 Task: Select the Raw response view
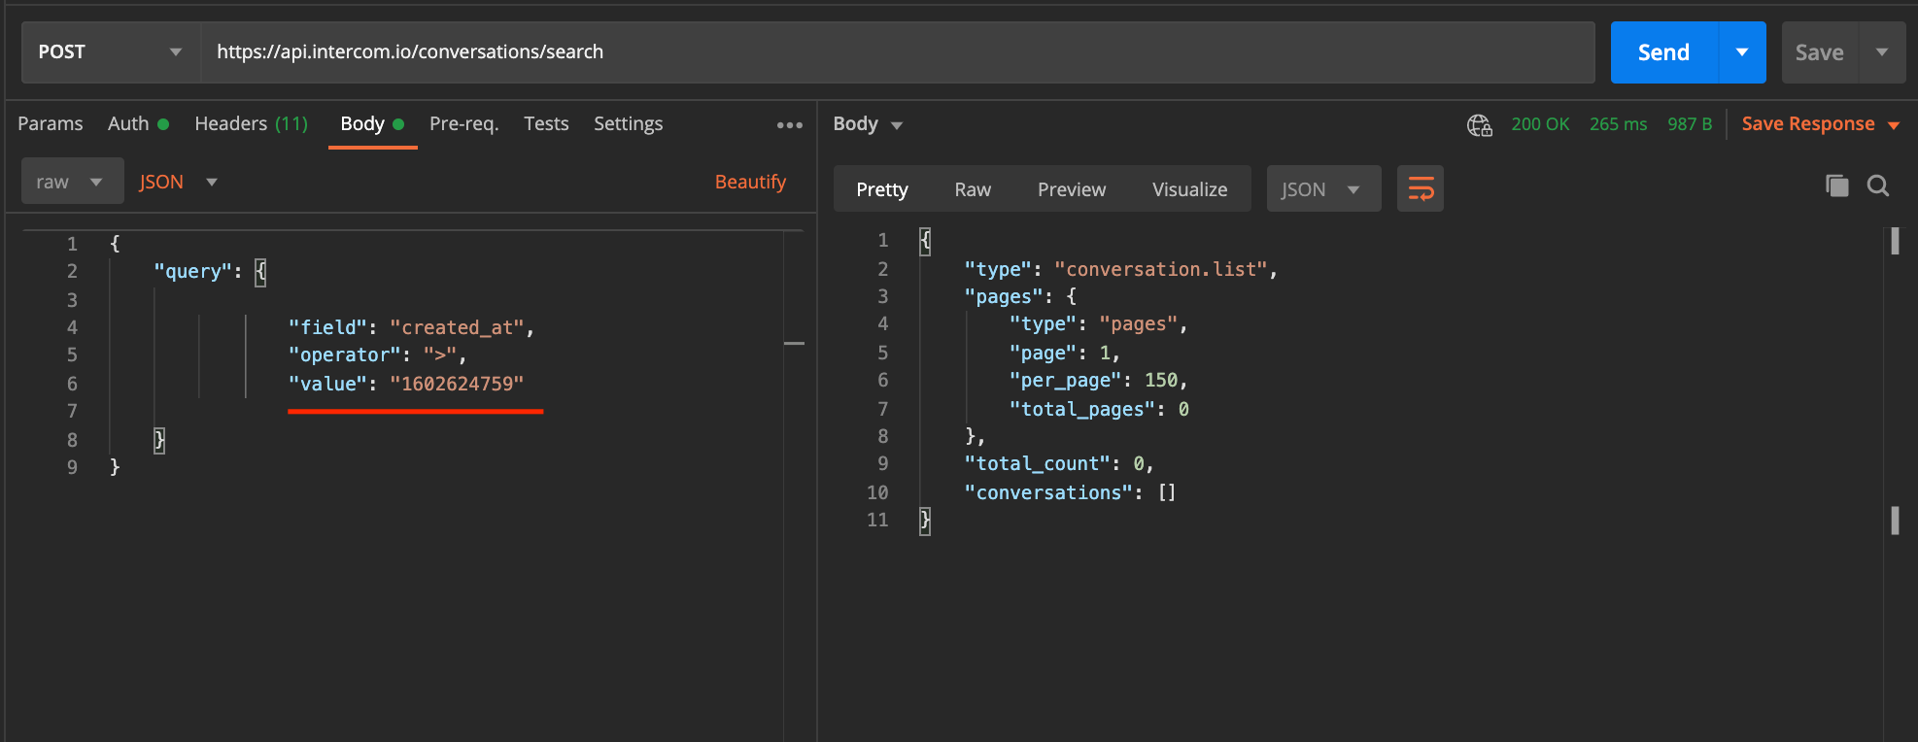tap(973, 189)
